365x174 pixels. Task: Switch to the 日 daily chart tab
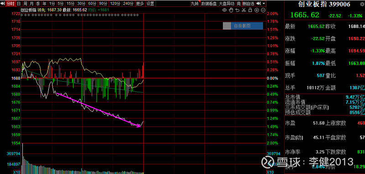(19, 4)
